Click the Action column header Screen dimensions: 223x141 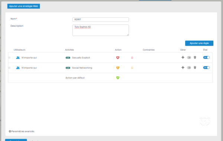pos(118,50)
